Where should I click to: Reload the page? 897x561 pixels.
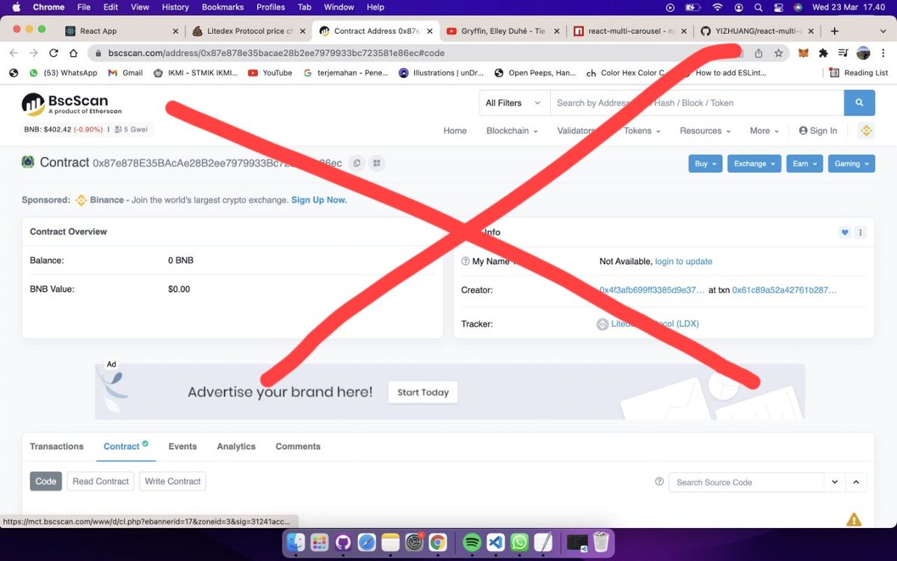(x=53, y=53)
